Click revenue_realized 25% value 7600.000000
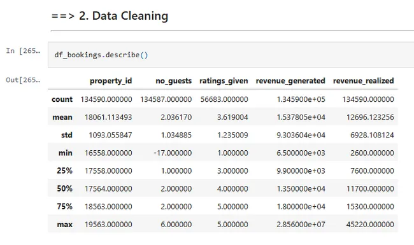414x245 pixels. pyautogui.click(x=373, y=171)
